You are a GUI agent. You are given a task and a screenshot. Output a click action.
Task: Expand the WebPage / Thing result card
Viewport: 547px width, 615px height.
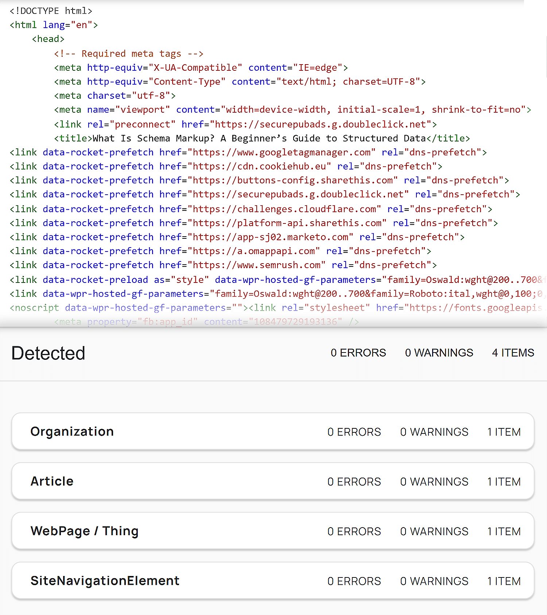point(273,531)
